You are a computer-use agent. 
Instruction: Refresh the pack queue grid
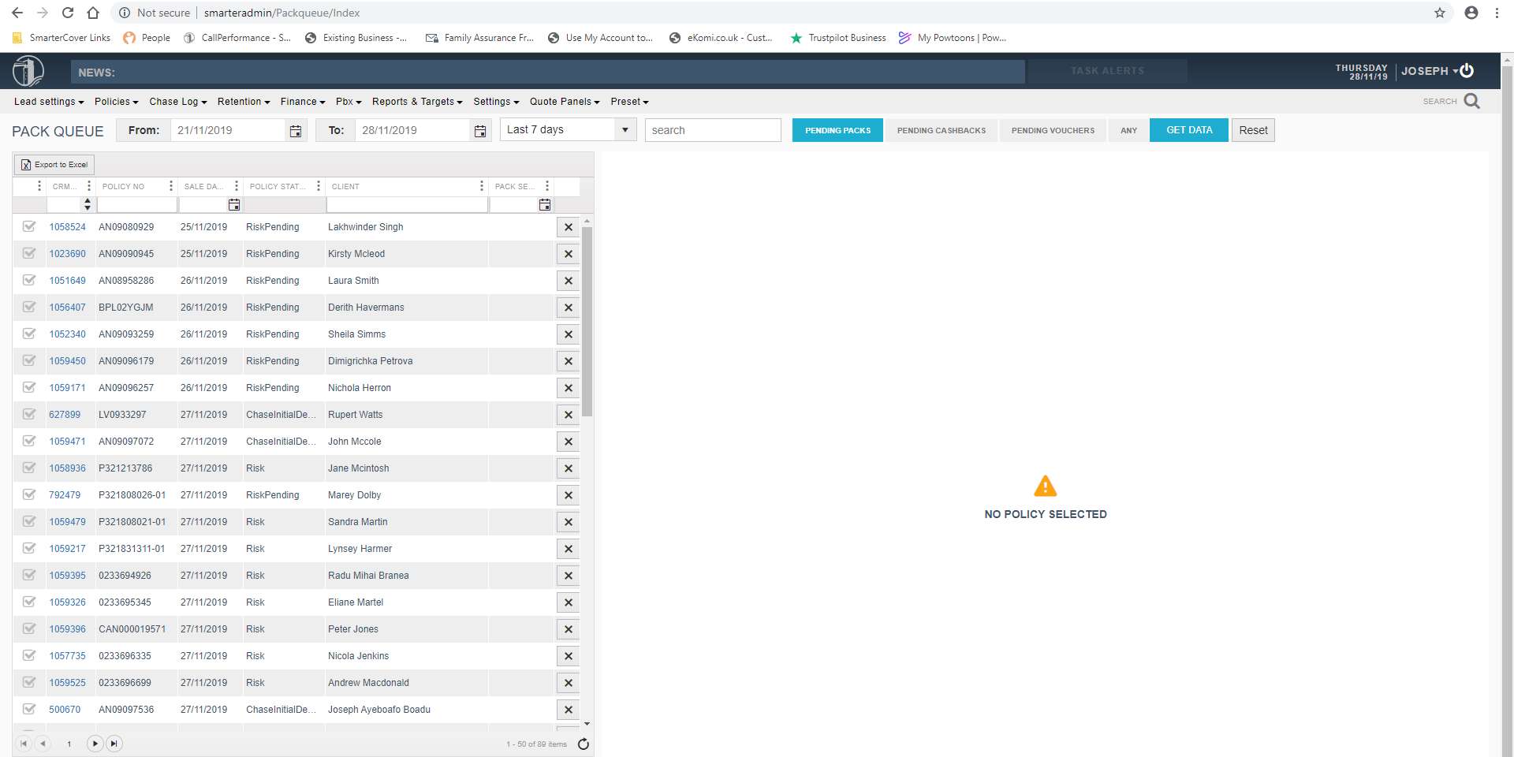pos(584,744)
